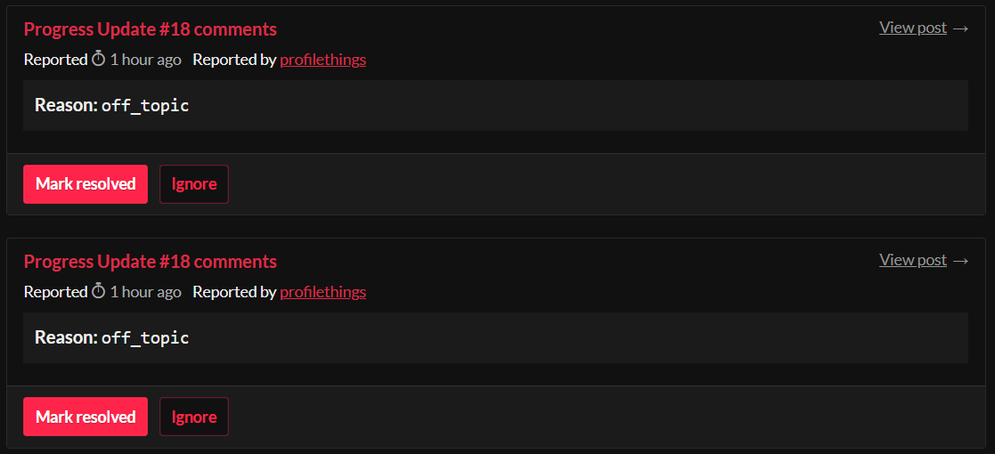Click the first report's "1 hour ago" timestamp

point(145,60)
